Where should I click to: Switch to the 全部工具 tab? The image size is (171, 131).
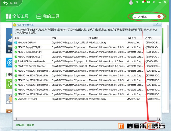[x=17, y=16]
